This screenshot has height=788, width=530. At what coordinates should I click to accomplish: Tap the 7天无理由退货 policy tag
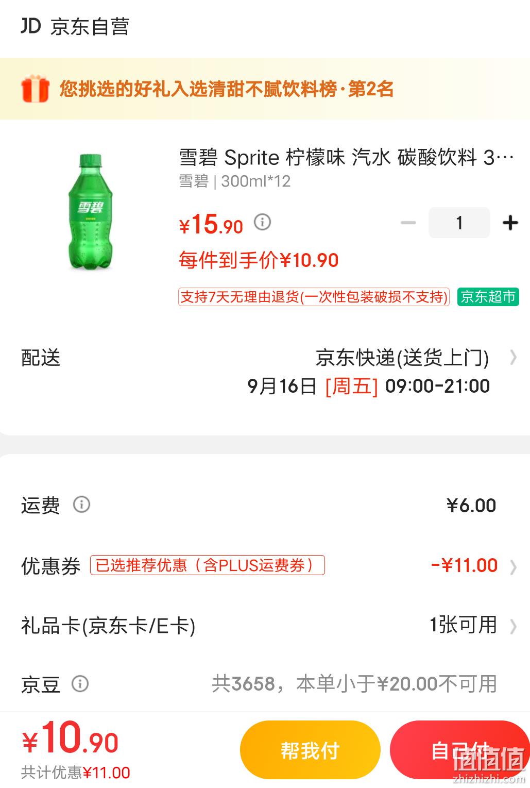coord(314,297)
